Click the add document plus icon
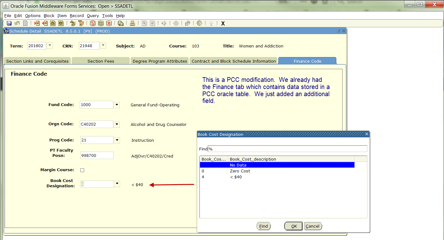Image resolution: width=444 pixels, height=240 pixels. pyautogui.click(x=152, y=23)
